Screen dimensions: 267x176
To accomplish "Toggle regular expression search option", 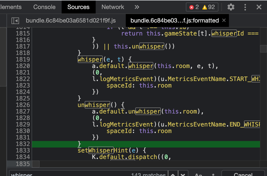I will point(213,174).
